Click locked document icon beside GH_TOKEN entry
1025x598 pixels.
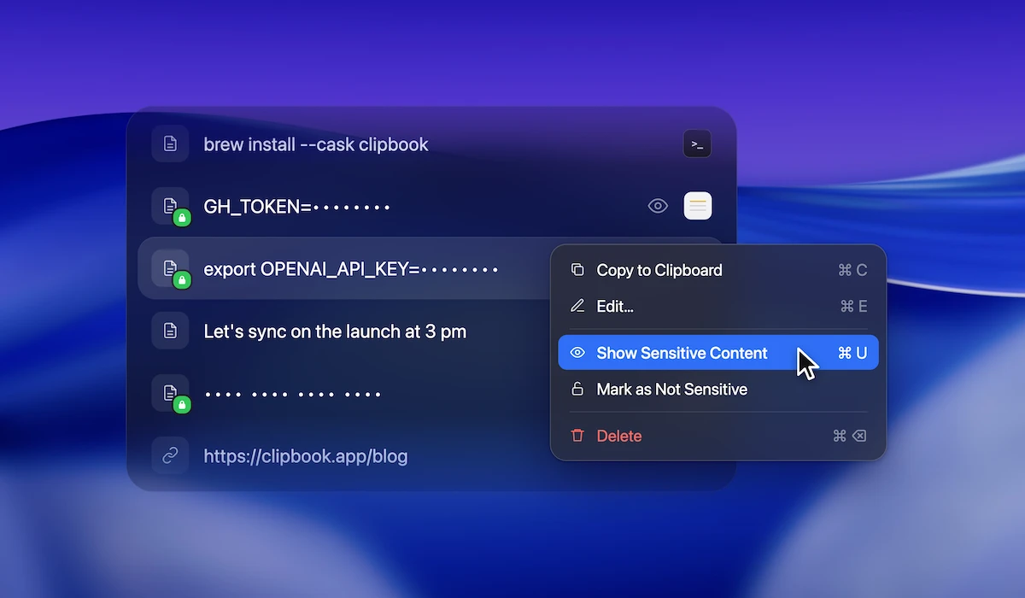(x=170, y=206)
